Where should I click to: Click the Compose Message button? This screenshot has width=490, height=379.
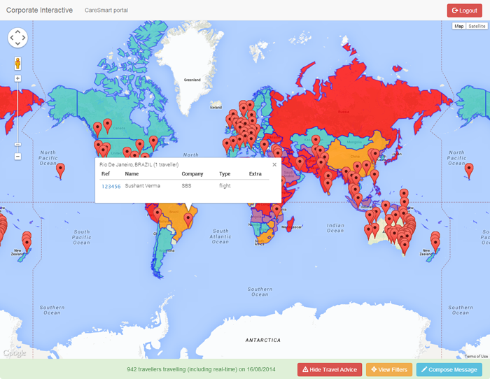coord(449,369)
